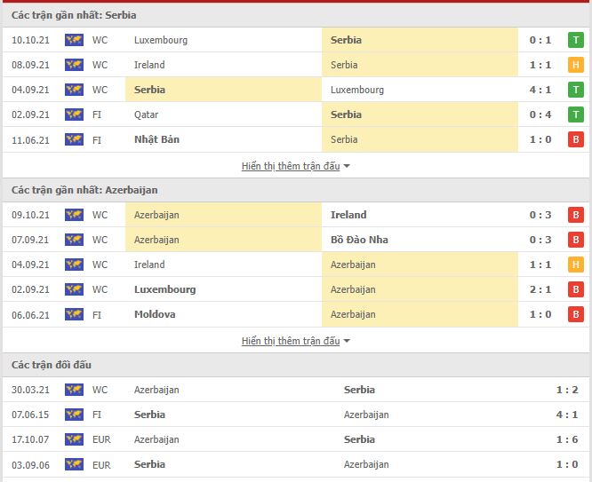Screen dimensions: 592x482
Task: Click the orange H badge for Ireland vs Azerbaijan
Action: [x=575, y=265]
